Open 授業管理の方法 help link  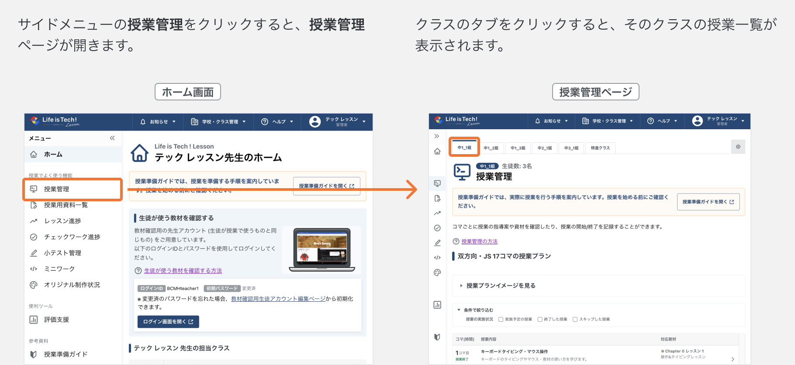[x=479, y=241]
